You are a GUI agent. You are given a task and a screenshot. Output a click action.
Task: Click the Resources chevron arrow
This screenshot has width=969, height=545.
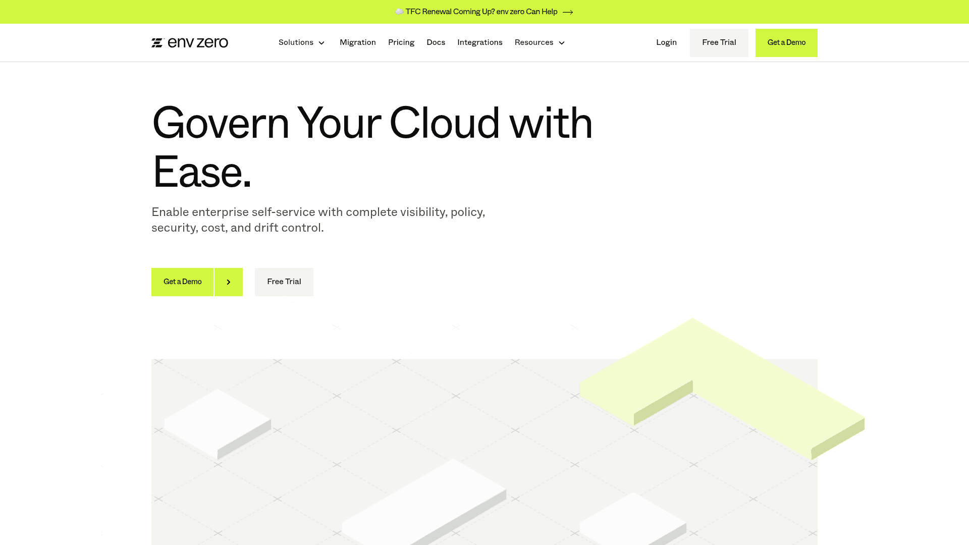(x=561, y=43)
